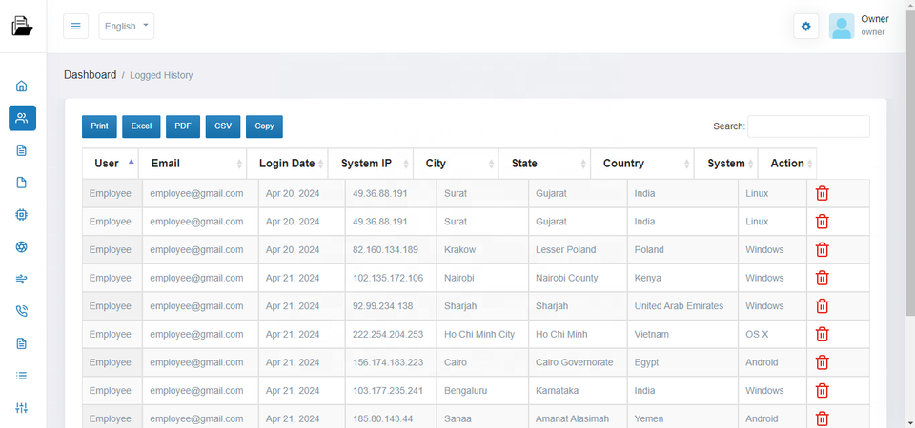Focus the Search input field
Viewport: 915px width, 428px height.
tap(808, 126)
